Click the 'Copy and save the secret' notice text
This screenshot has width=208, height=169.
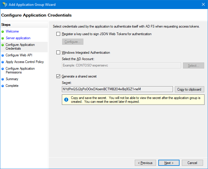[136, 100]
